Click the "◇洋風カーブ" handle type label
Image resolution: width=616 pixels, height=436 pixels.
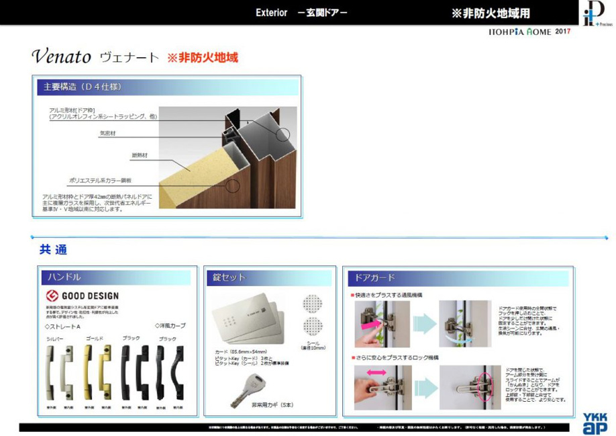click(170, 326)
